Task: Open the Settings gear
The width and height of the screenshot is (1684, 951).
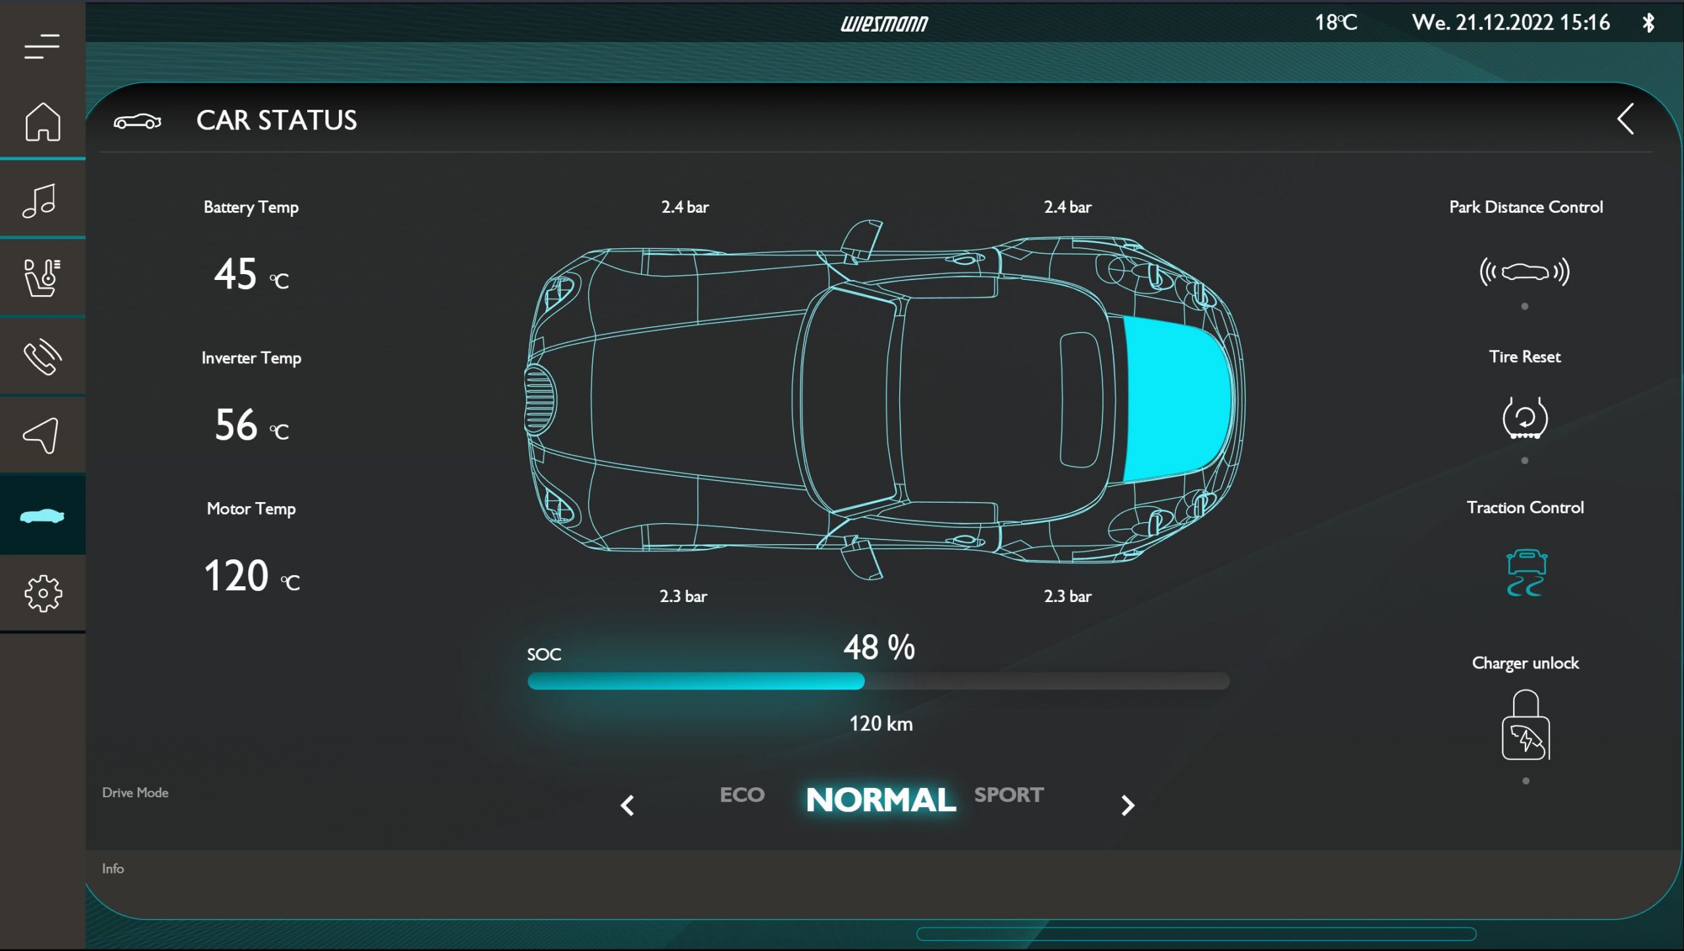Action: point(41,593)
